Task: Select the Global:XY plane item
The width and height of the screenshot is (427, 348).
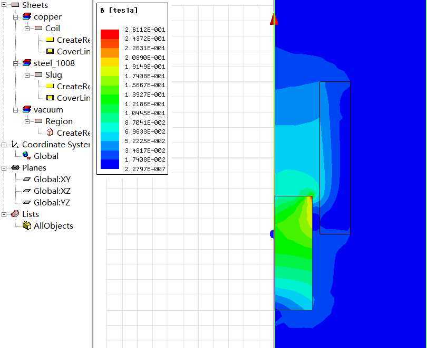Action: [52, 179]
